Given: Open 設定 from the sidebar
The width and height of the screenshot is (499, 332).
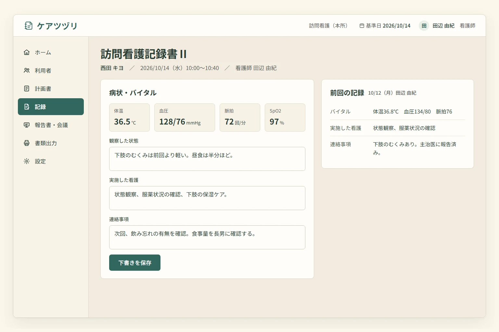Looking at the screenshot, I should click(51, 161).
